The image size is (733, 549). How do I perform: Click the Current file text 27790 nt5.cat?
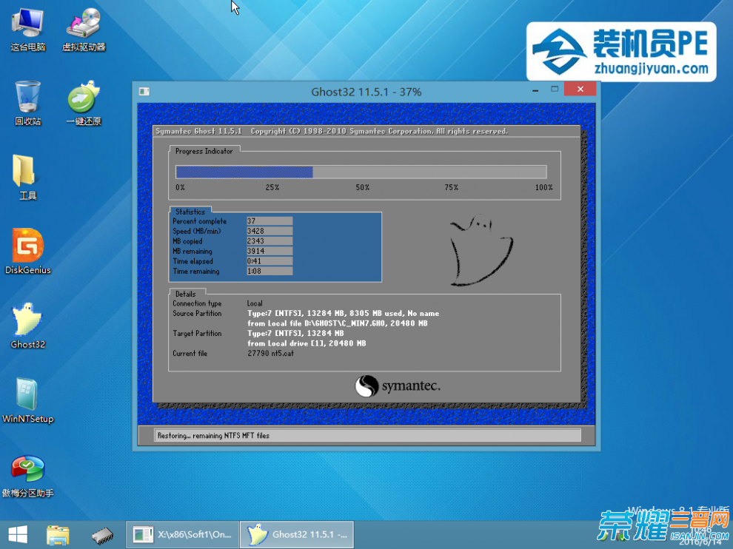pyautogui.click(x=271, y=353)
